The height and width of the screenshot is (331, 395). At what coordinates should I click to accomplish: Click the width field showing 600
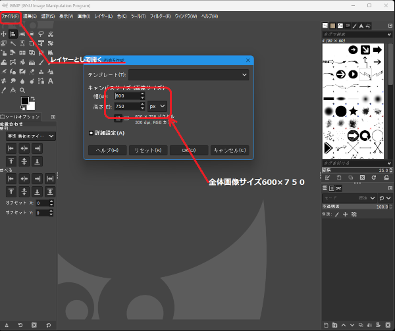pos(127,96)
